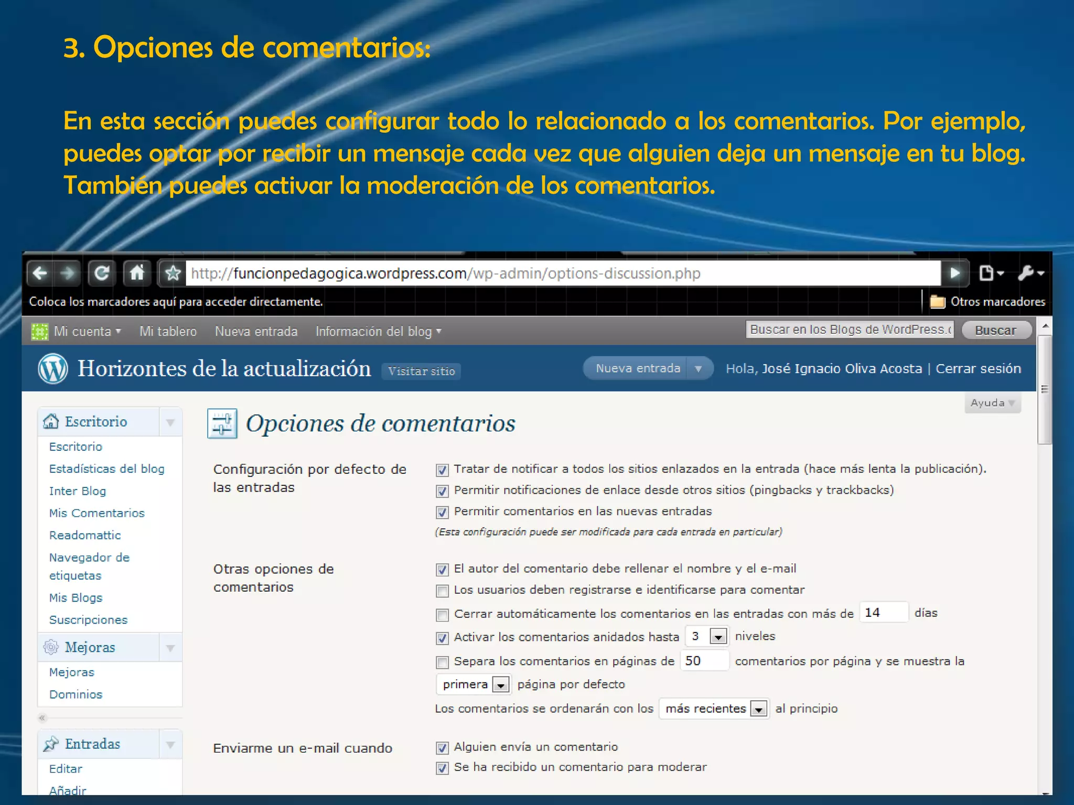Toggle Permitir notificaciones de enlace checkbox
Image resolution: width=1074 pixels, height=805 pixels.
pos(442,491)
